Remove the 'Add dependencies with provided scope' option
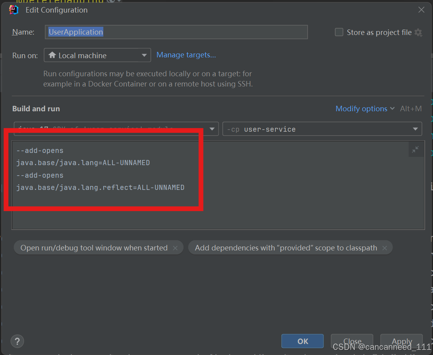Image resolution: width=433 pixels, height=355 pixels. pos(385,248)
